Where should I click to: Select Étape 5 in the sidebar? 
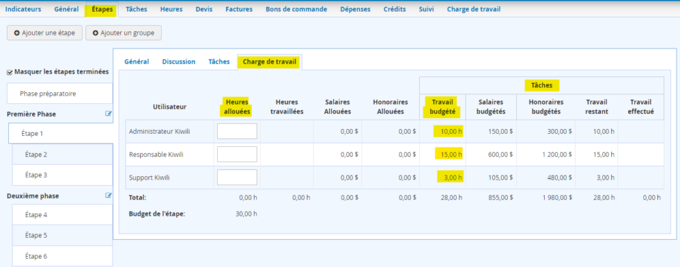[x=62, y=235]
